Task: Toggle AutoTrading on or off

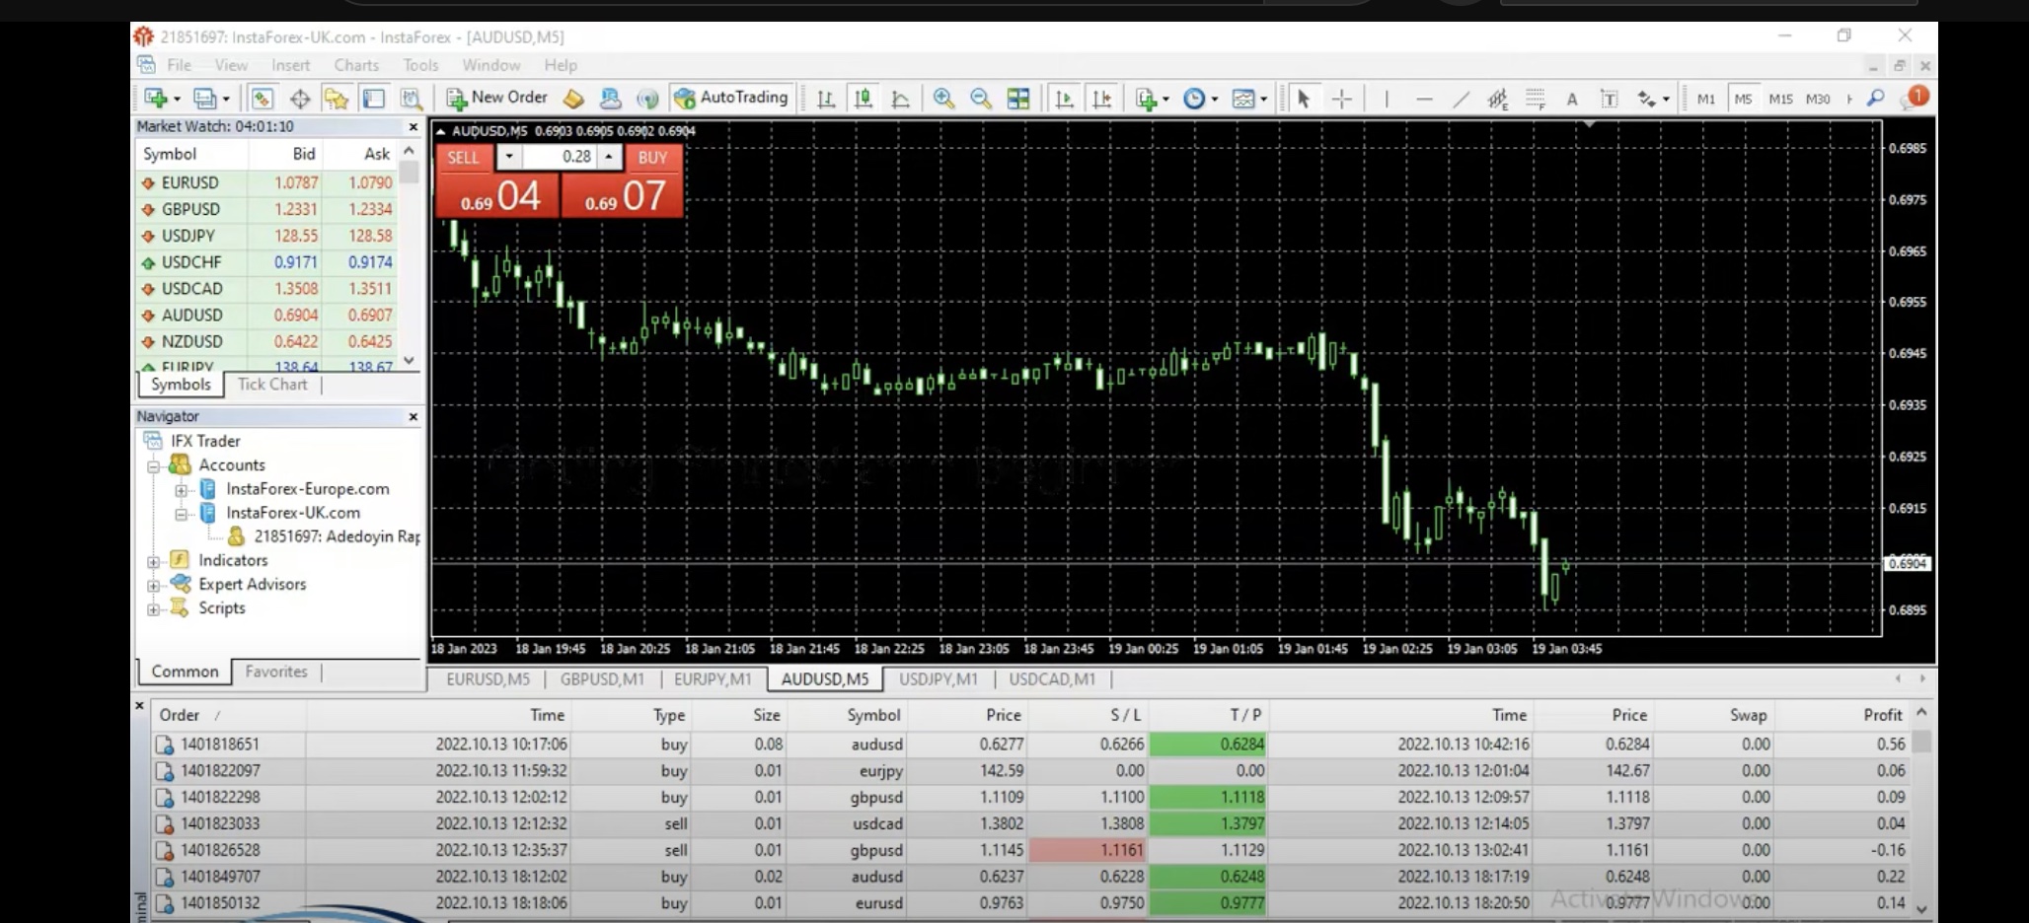Action: [731, 98]
